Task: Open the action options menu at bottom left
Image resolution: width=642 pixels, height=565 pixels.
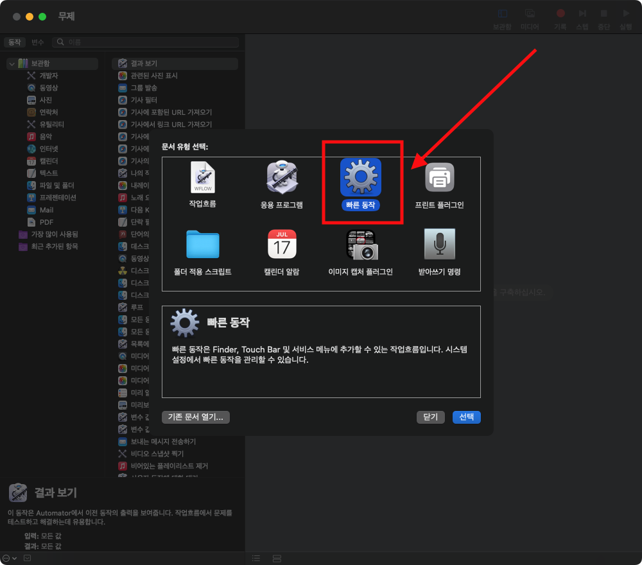Action: click(x=10, y=558)
